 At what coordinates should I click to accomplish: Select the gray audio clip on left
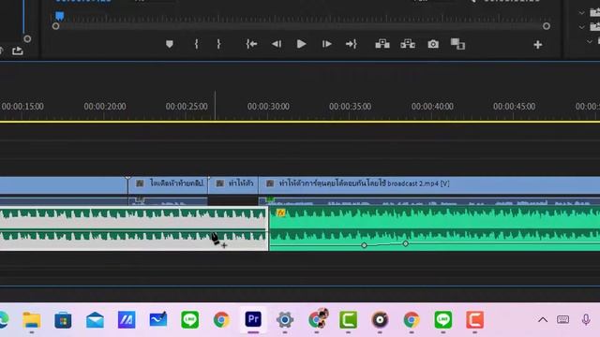tap(134, 228)
